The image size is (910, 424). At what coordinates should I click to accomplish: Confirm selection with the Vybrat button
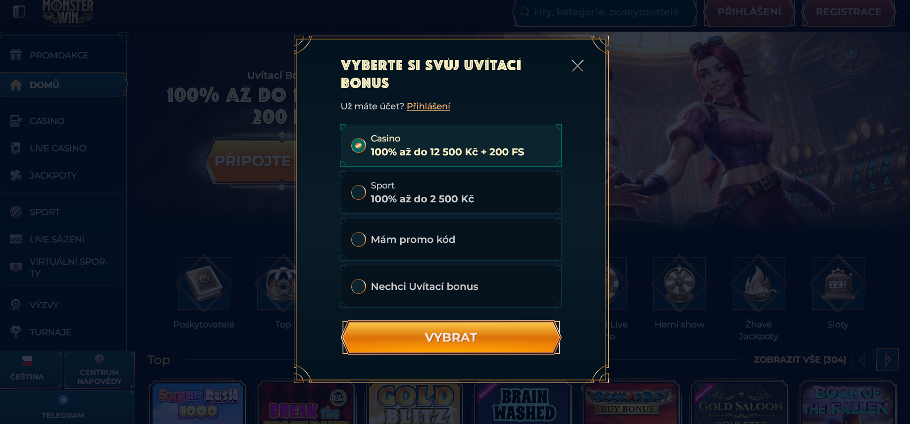coord(451,337)
